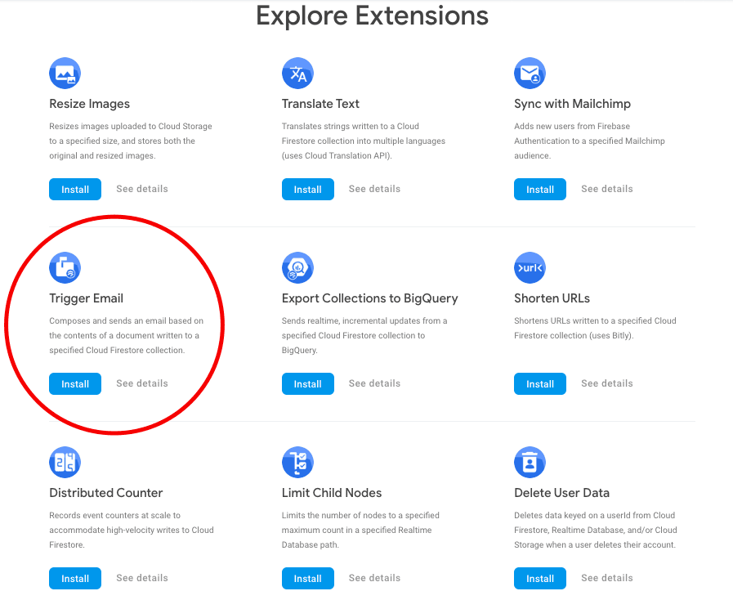
Task: Click the Shorten URLs extension icon
Action: tap(530, 267)
